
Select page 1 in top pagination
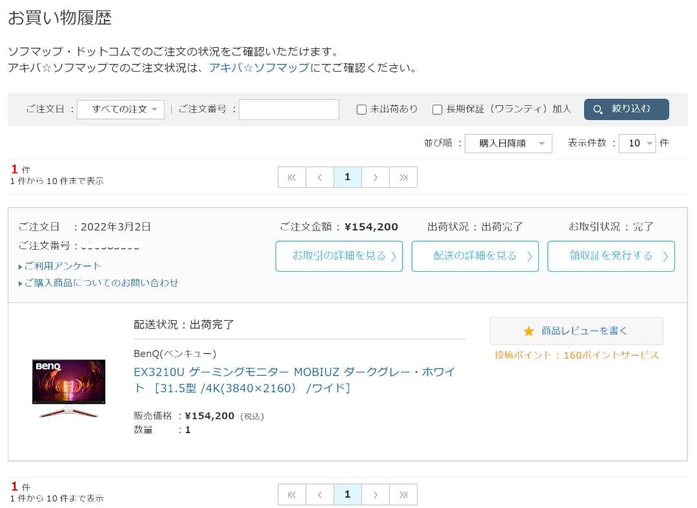pos(347,178)
